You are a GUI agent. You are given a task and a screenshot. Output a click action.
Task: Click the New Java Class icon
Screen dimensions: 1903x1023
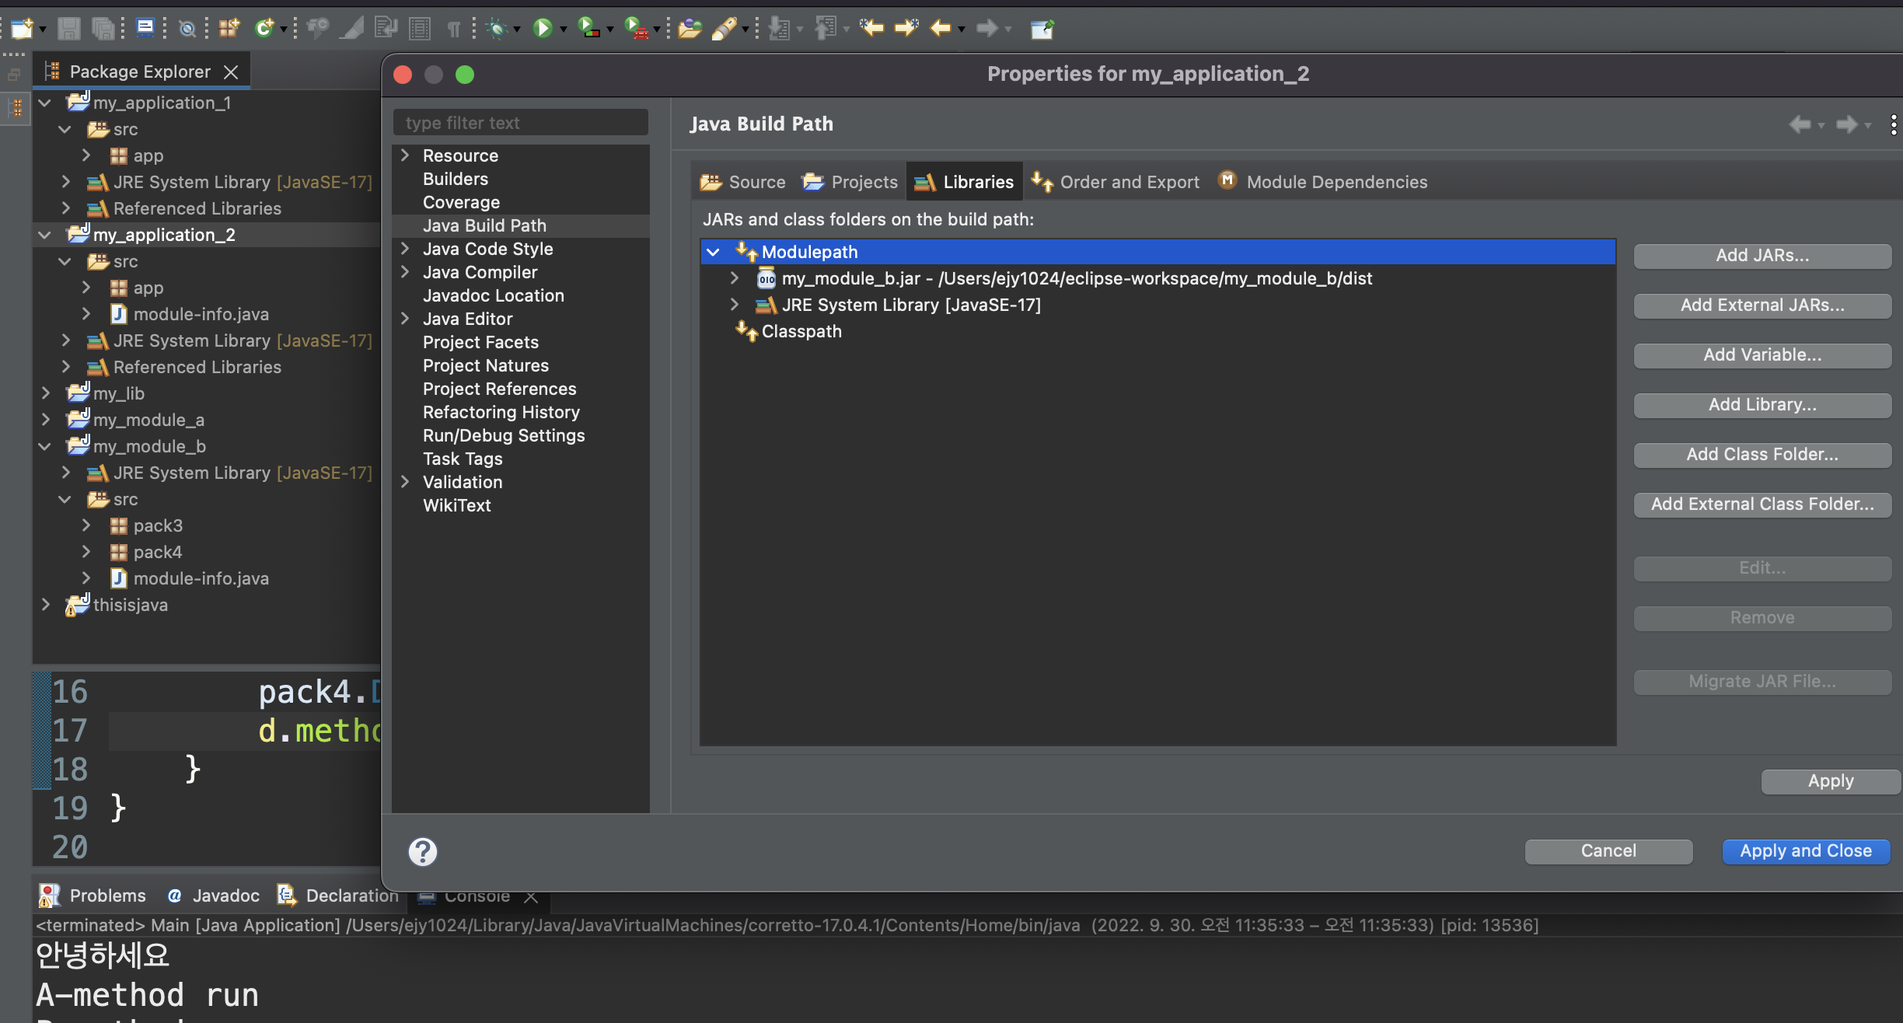264,29
